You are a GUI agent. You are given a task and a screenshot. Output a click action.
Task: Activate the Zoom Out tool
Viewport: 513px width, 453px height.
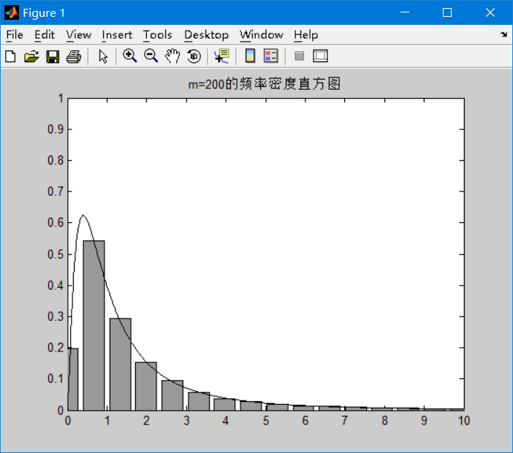click(x=151, y=56)
